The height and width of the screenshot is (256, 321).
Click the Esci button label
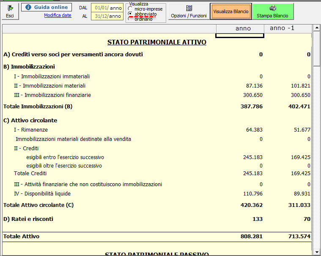click(10, 16)
